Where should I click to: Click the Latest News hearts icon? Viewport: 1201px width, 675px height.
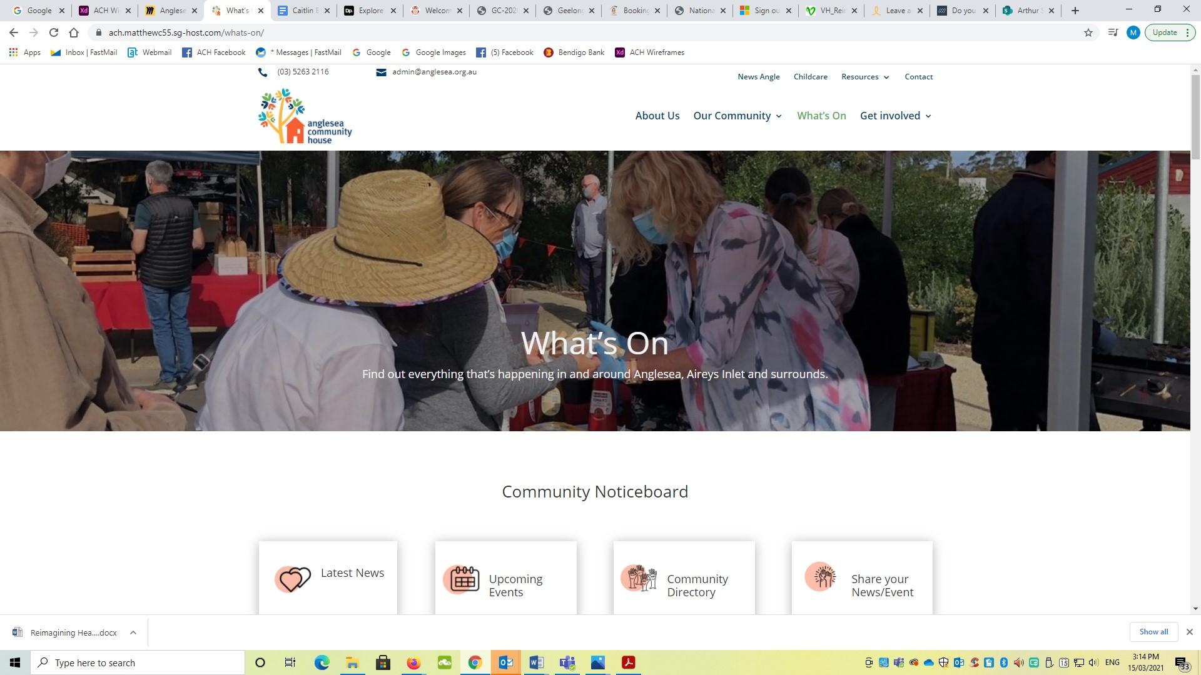click(x=292, y=579)
